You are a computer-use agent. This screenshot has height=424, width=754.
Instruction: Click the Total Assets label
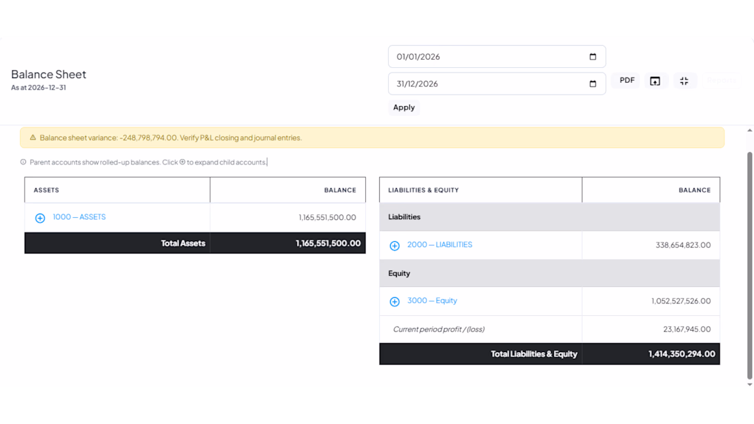click(183, 243)
